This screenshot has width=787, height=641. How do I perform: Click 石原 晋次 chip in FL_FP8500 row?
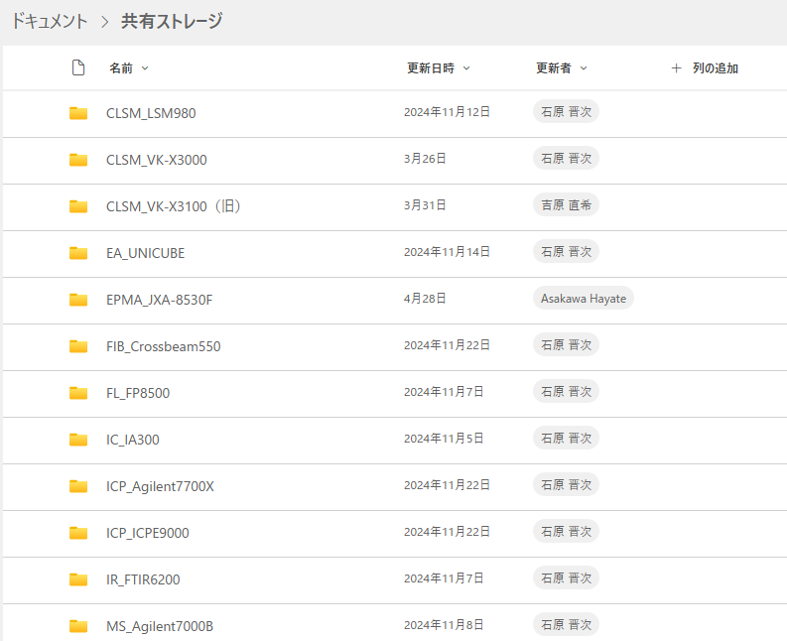point(566,392)
